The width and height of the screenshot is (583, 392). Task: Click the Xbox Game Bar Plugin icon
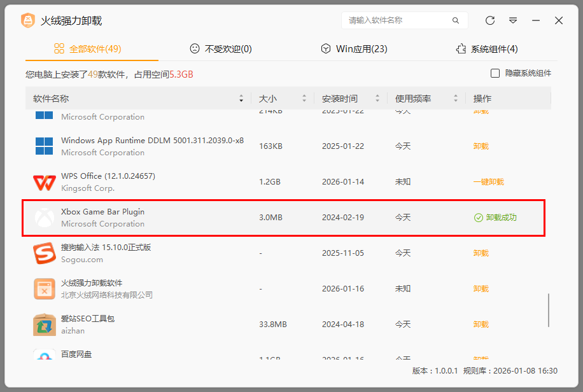[43, 217]
